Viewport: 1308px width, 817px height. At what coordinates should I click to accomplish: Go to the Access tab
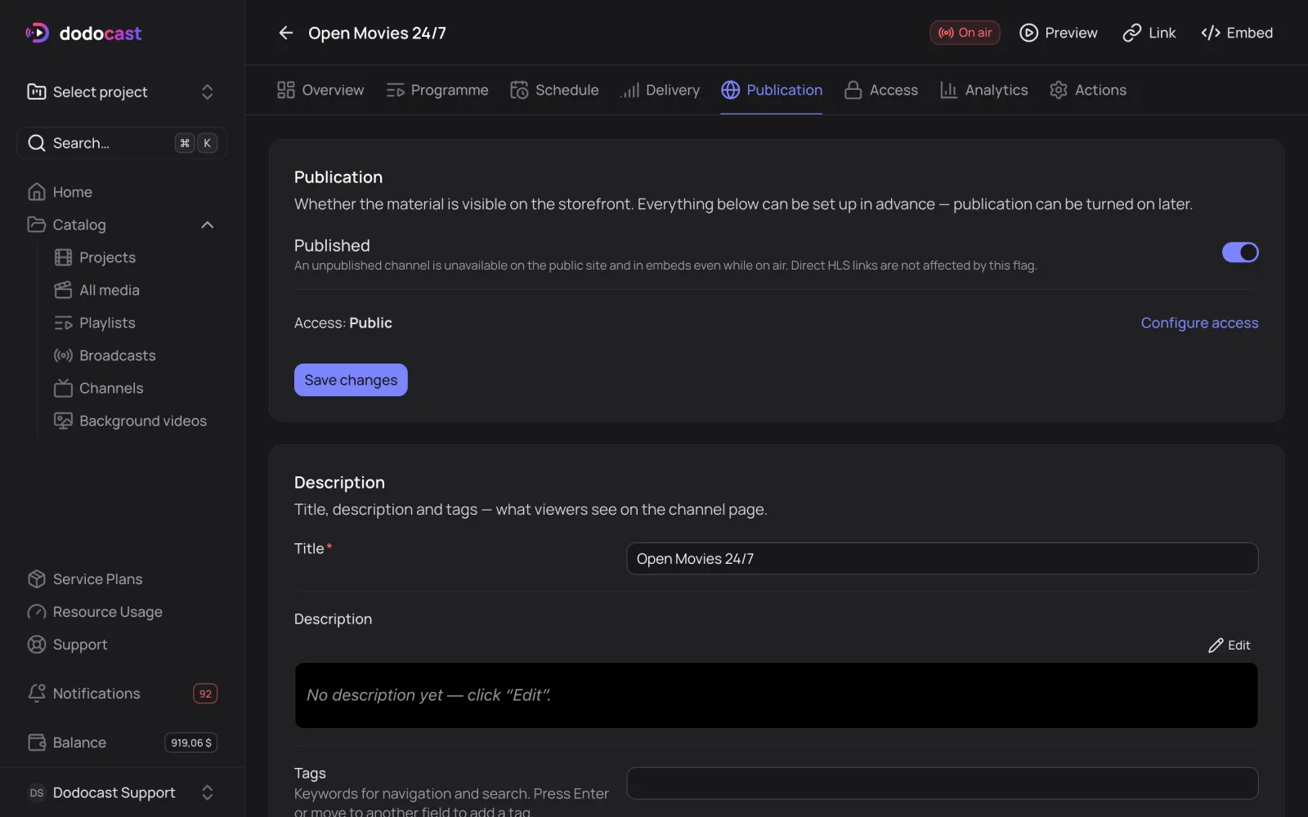pyautogui.click(x=881, y=90)
